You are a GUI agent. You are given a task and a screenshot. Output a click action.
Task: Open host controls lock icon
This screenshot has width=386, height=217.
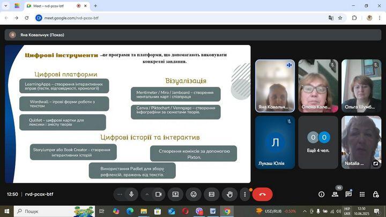click(x=376, y=194)
